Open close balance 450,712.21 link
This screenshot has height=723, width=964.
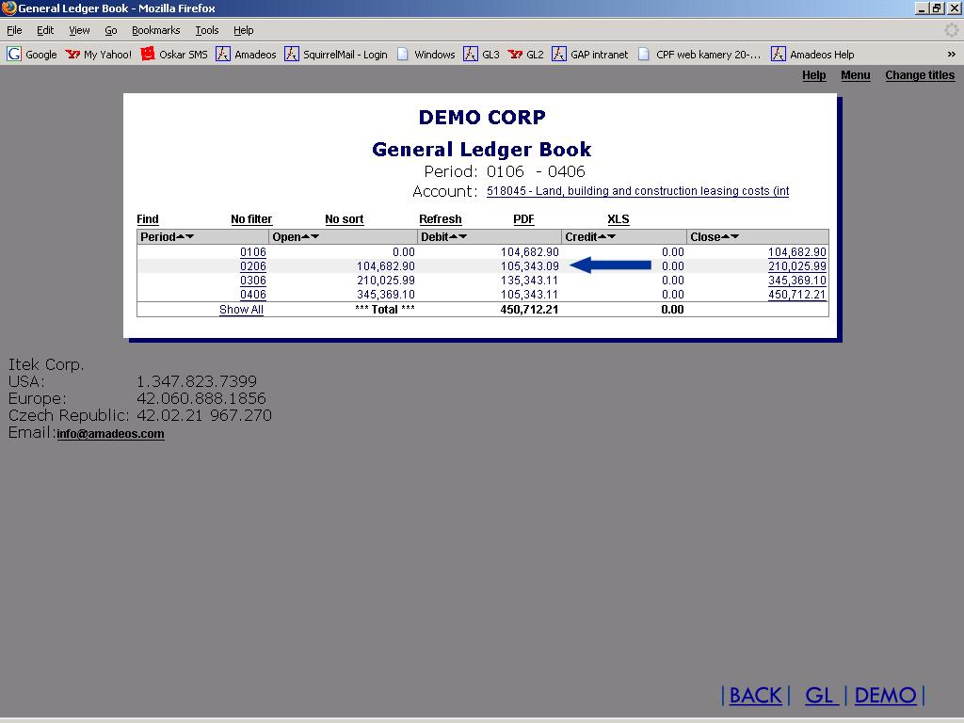pyautogui.click(x=796, y=295)
